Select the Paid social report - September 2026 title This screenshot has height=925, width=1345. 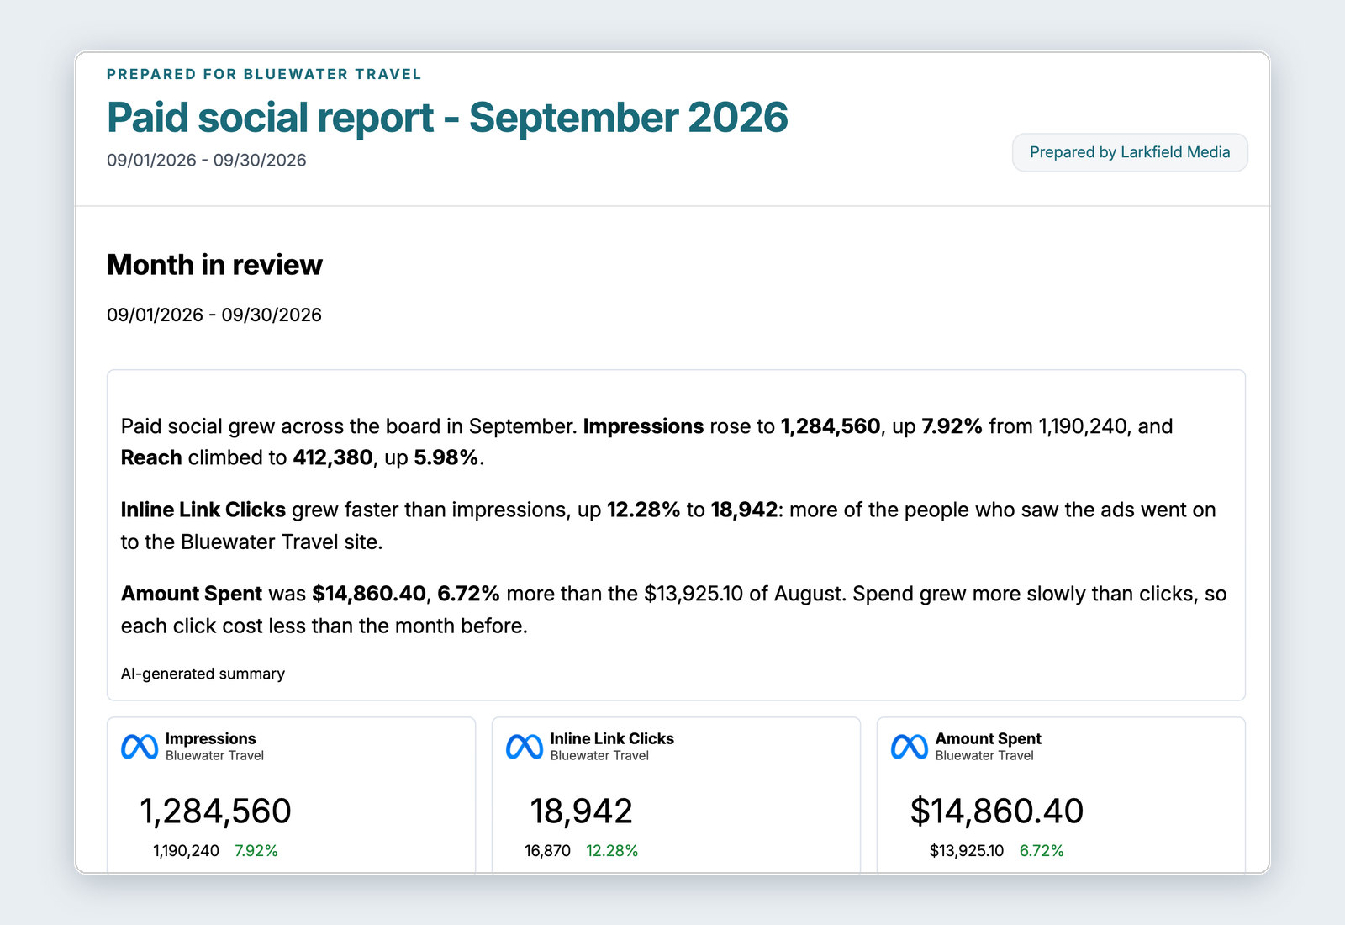pos(447,117)
